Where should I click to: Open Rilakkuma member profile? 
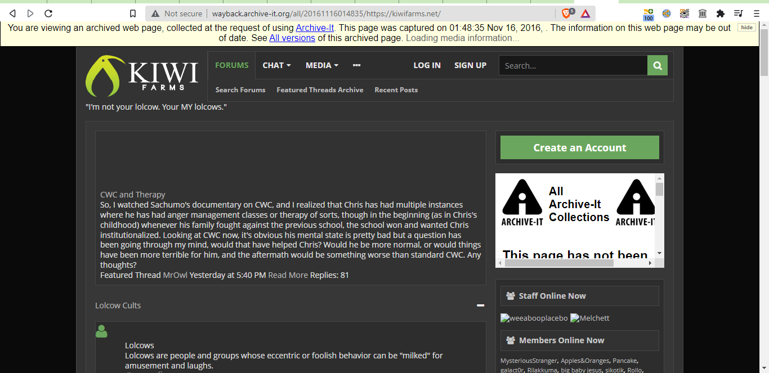(542, 370)
